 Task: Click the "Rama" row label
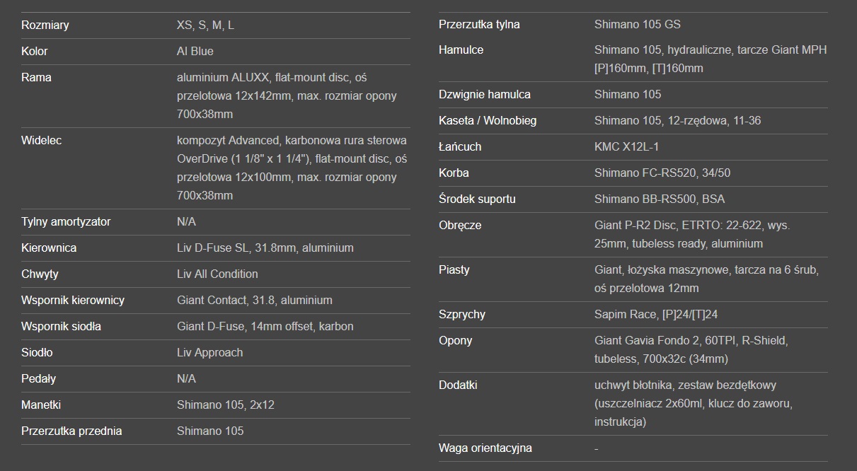(36, 78)
